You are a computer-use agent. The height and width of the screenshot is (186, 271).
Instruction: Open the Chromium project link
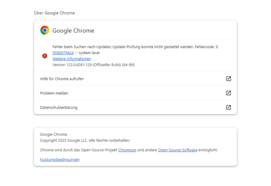tap(127, 150)
